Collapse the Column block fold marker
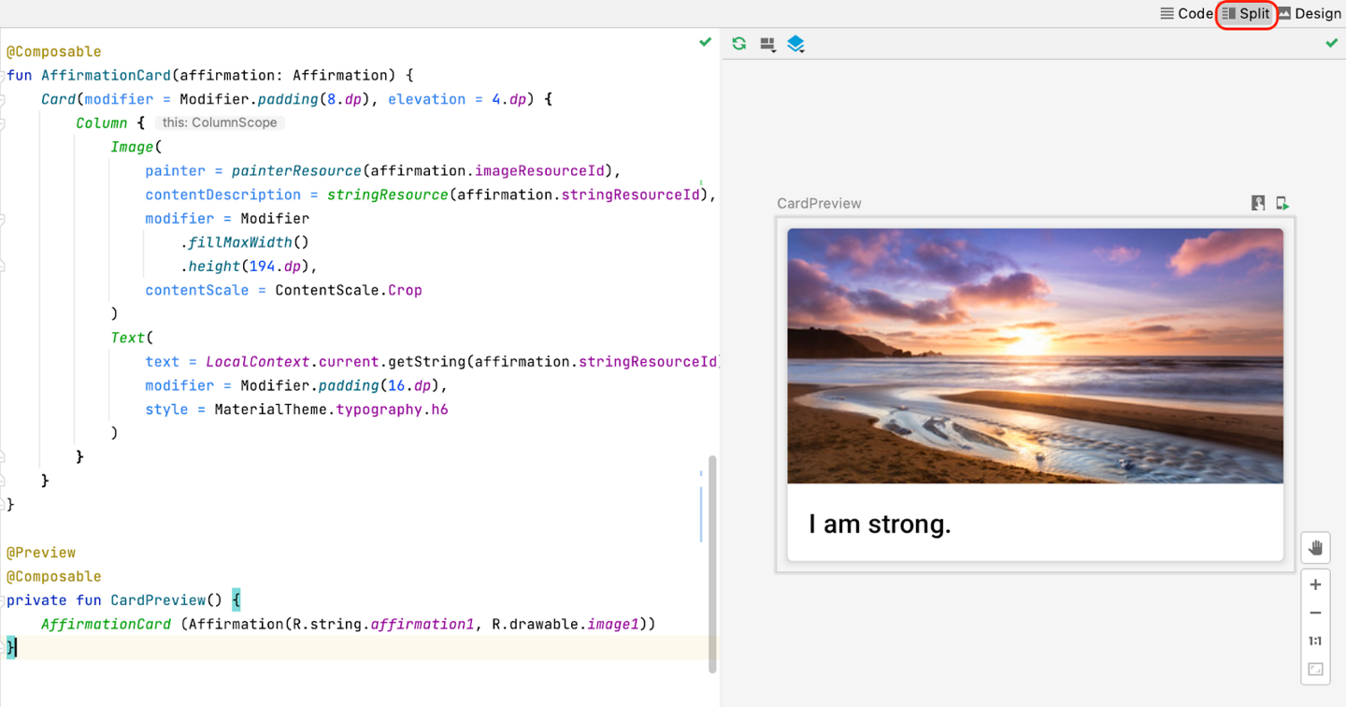The image size is (1346, 707). 3,123
